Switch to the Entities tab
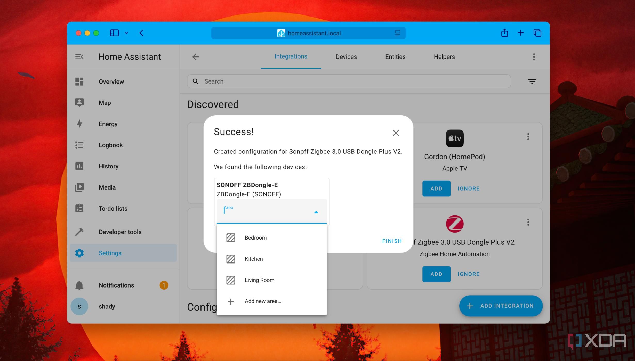The width and height of the screenshot is (635, 361). [395, 57]
